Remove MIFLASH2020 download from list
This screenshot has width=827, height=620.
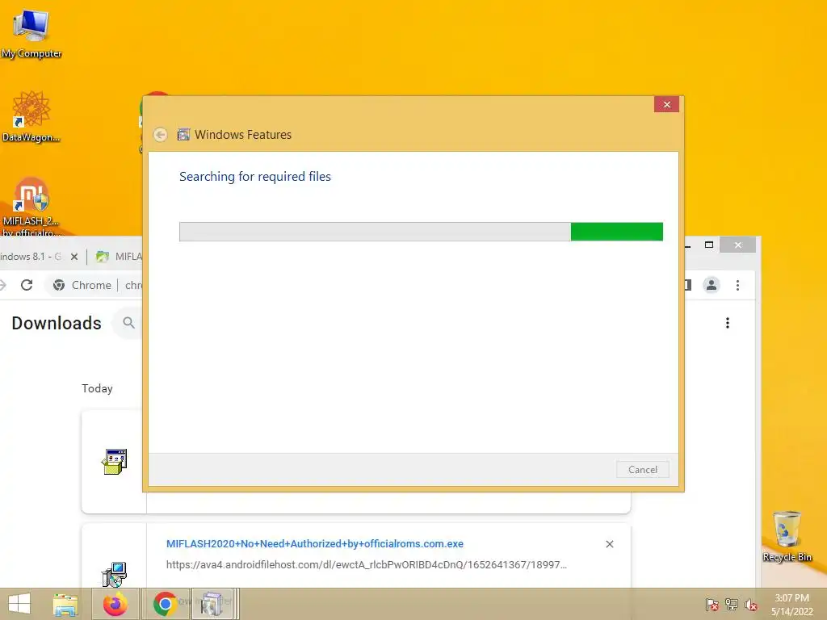pos(610,544)
